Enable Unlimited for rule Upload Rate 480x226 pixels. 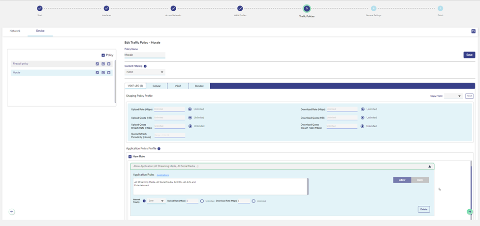tap(202, 201)
